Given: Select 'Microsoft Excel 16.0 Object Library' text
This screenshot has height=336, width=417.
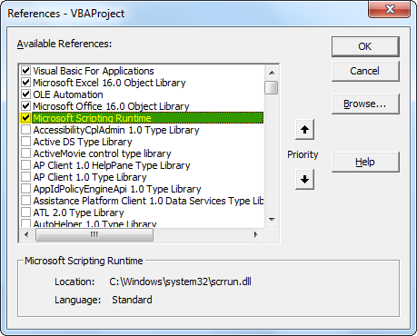Looking at the screenshot, I should [x=109, y=83].
